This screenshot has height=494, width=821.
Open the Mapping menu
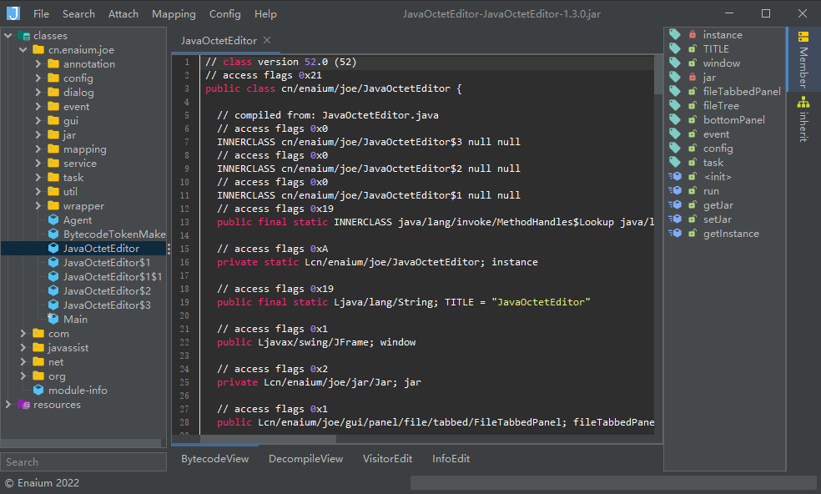pyautogui.click(x=174, y=14)
